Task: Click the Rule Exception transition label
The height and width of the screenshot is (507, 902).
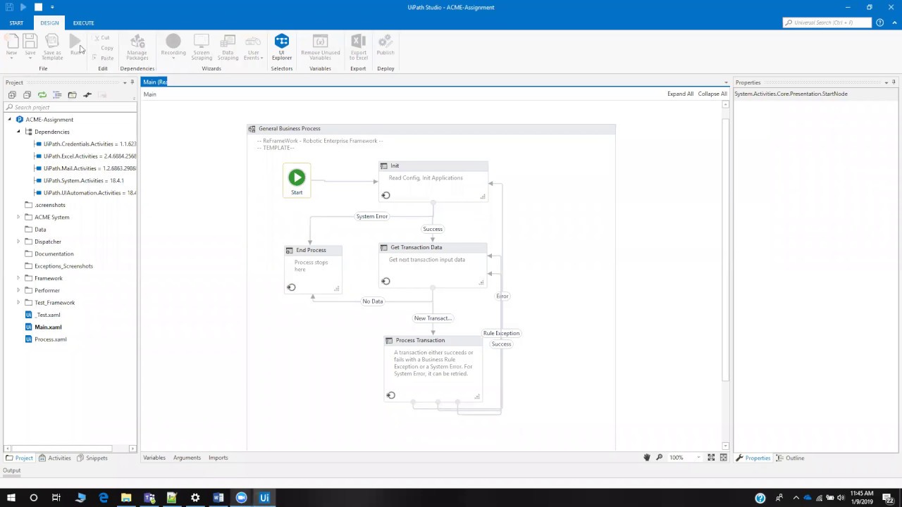Action: click(501, 333)
